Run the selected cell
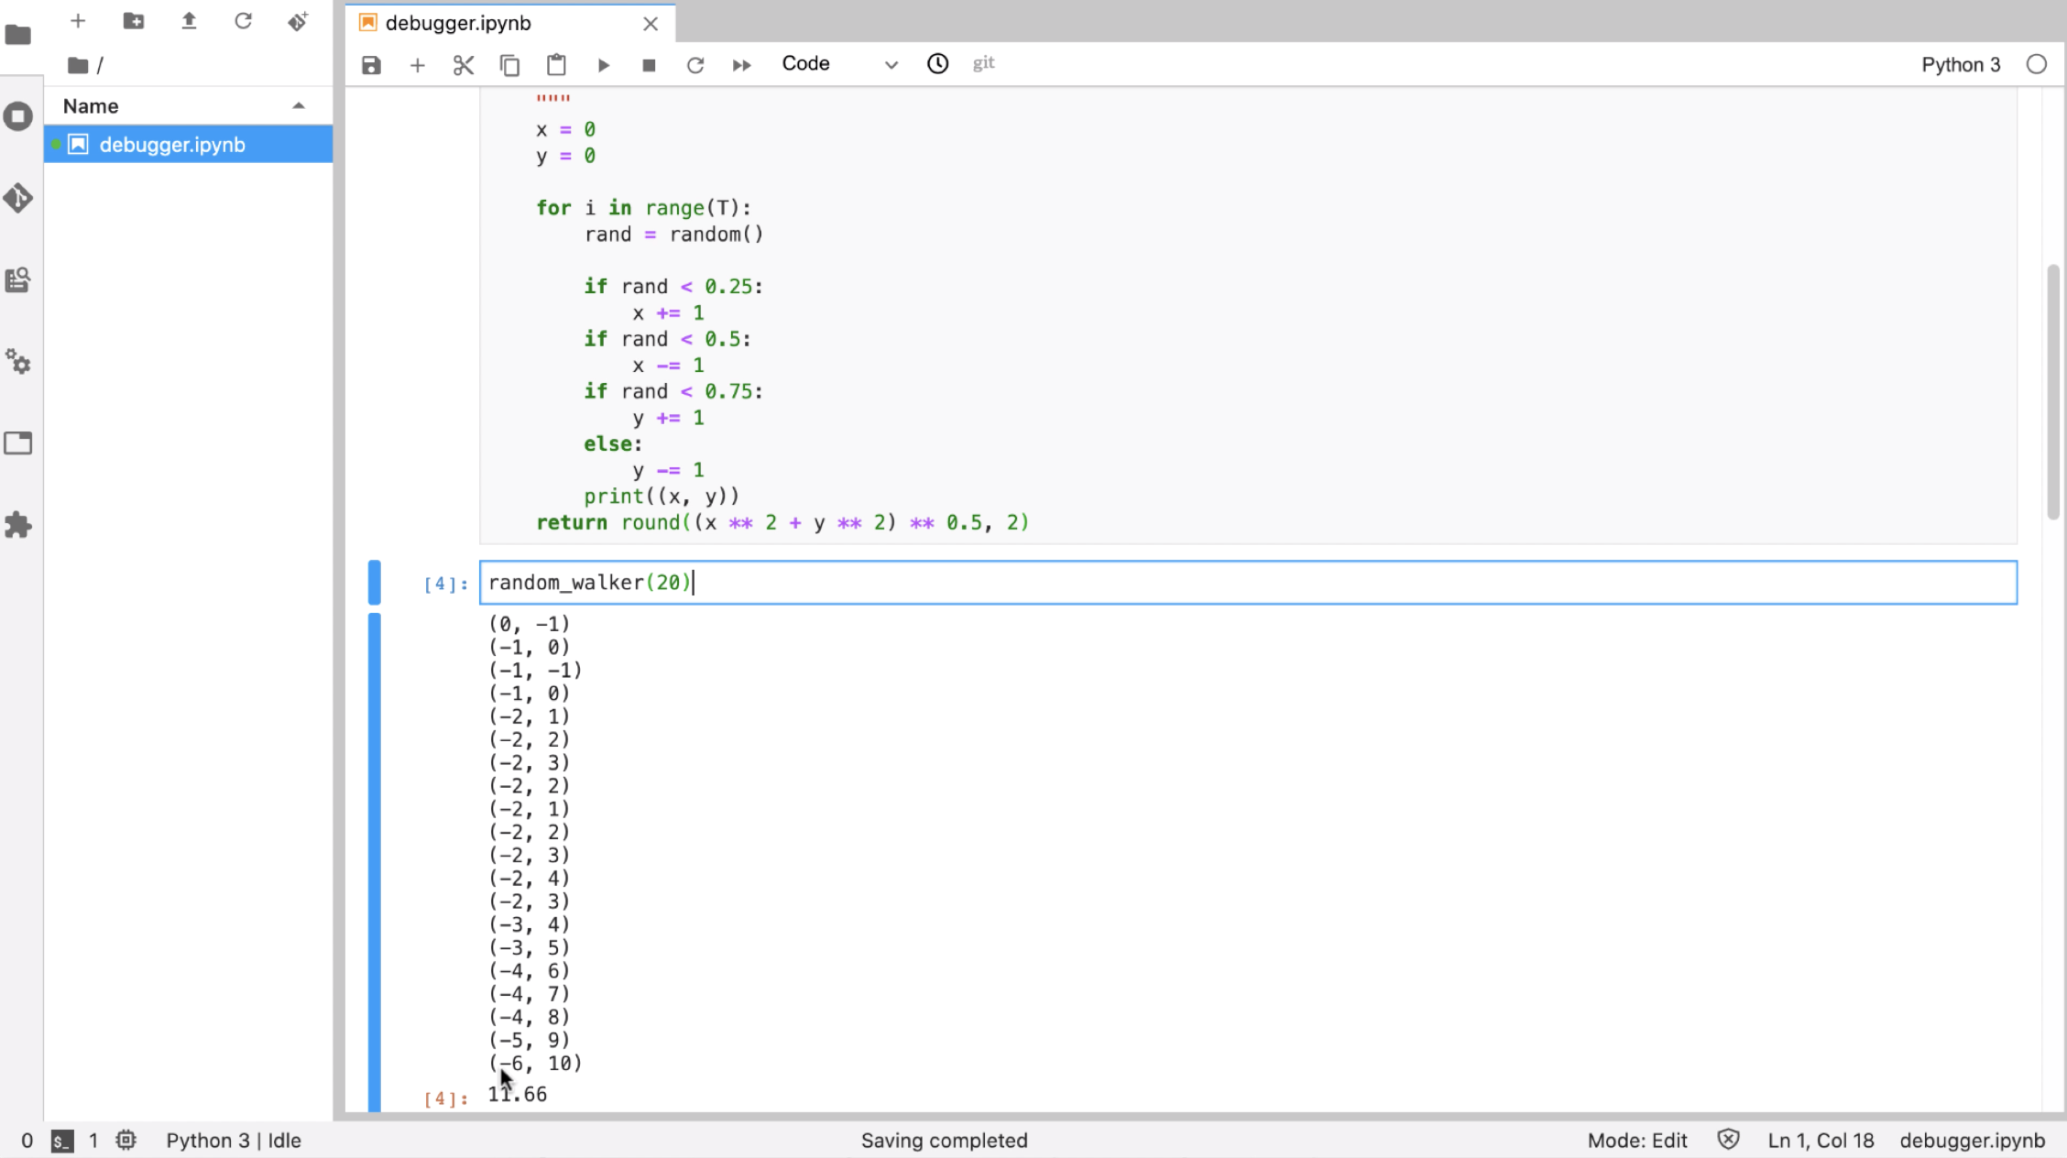This screenshot has height=1158, width=2067. pyautogui.click(x=603, y=65)
